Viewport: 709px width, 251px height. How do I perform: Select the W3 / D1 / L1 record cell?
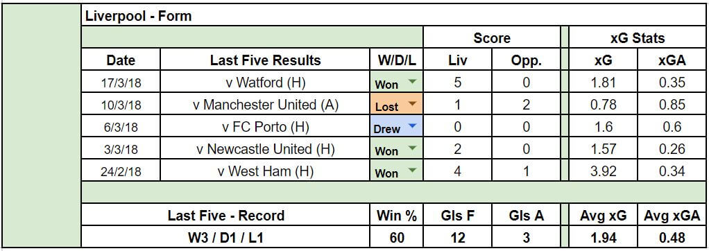226,237
